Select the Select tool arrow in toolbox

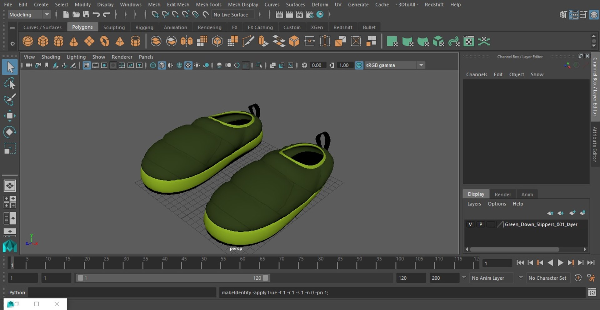pyautogui.click(x=10, y=67)
